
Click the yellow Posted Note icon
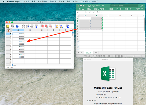click(8, 26)
